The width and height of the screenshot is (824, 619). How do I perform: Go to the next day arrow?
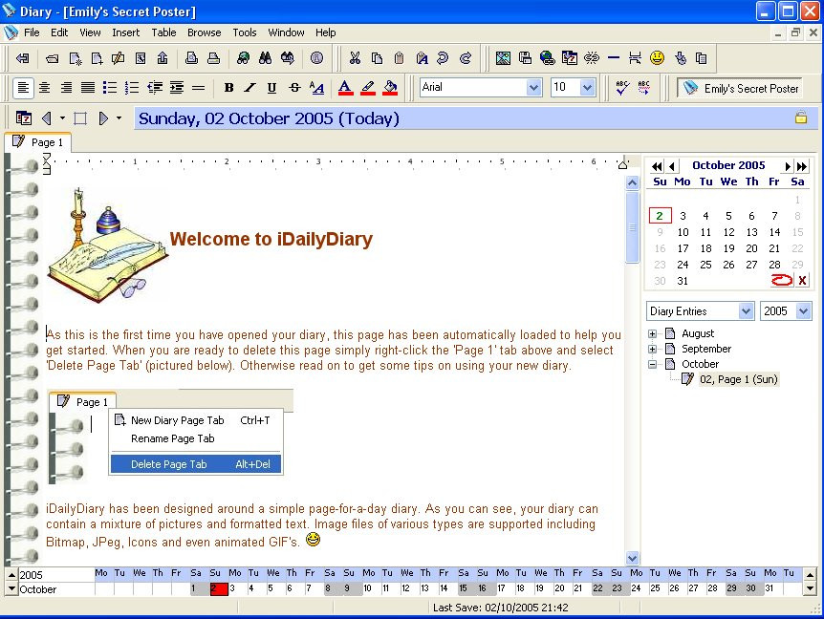pyautogui.click(x=103, y=118)
